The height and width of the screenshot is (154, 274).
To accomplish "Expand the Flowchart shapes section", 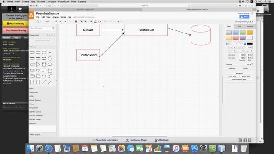I will [x=34, y=108].
